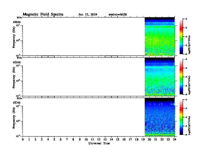Click hour tick label 23 on time axis
The image size is (208, 160).
pyautogui.click(x=168, y=139)
